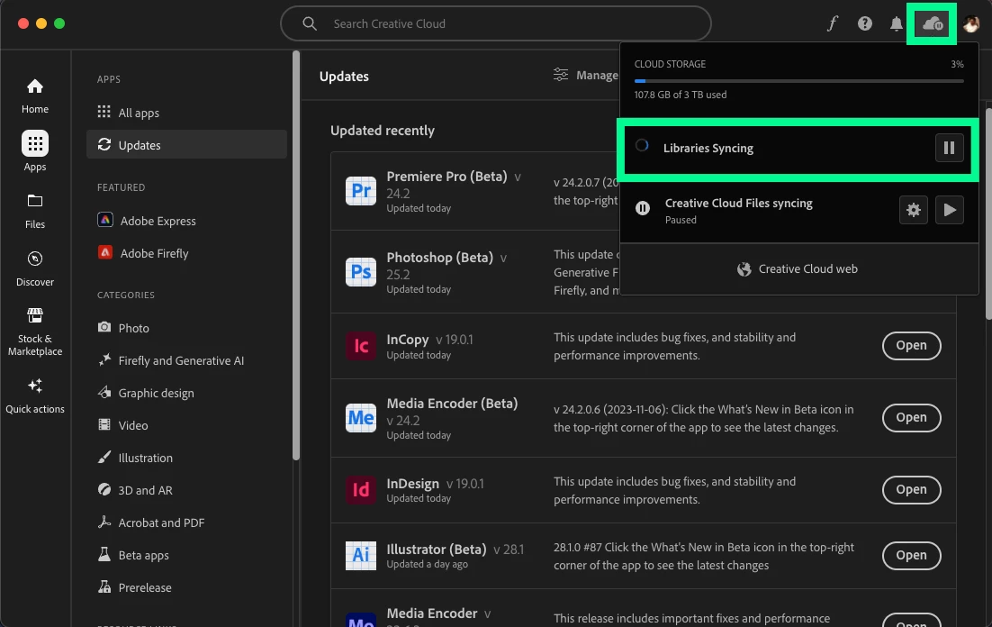This screenshot has width=992, height=627.
Task: Select Updates in the Apps list
Action: tap(186, 145)
